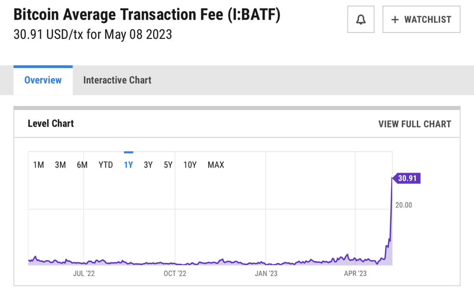Viewport: 474px width, 293px height.
Task: Click the bell alert icon
Action: pos(361,19)
